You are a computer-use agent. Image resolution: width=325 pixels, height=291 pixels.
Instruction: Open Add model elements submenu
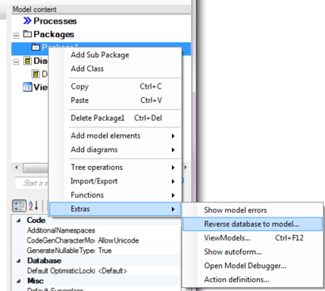[x=115, y=136]
